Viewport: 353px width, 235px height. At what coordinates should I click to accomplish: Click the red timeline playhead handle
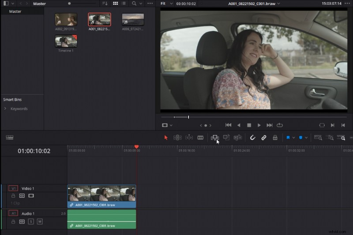136,147
